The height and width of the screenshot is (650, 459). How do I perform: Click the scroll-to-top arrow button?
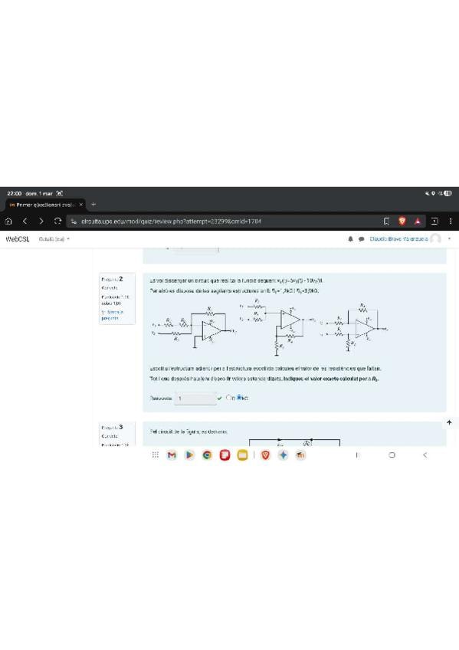[x=450, y=422]
